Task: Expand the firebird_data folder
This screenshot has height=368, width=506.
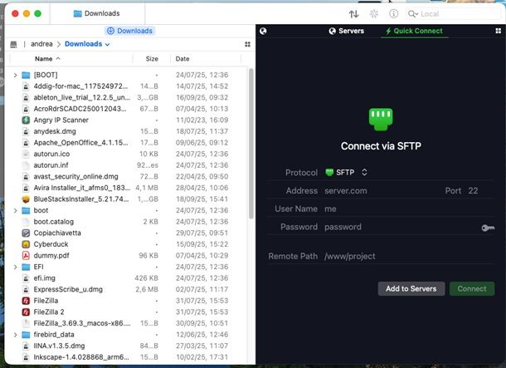Action: pyautogui.click(x=15, y=335)
